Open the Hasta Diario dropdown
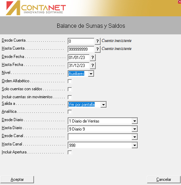This screenshot has width=181, height=185. [135, 129]
